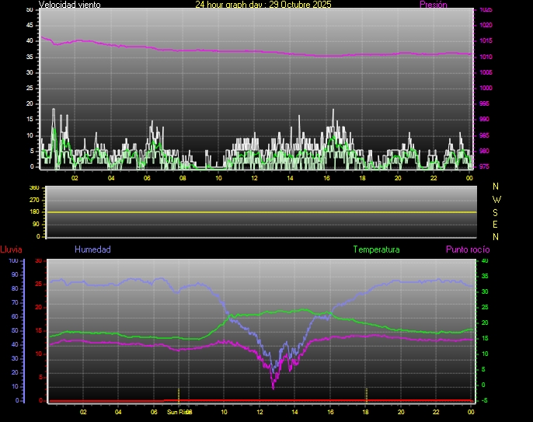Image resolution: width=533 pixels, height=422 pixels.
Task: Click the 270 wind direction axis value
Action: 33,200
